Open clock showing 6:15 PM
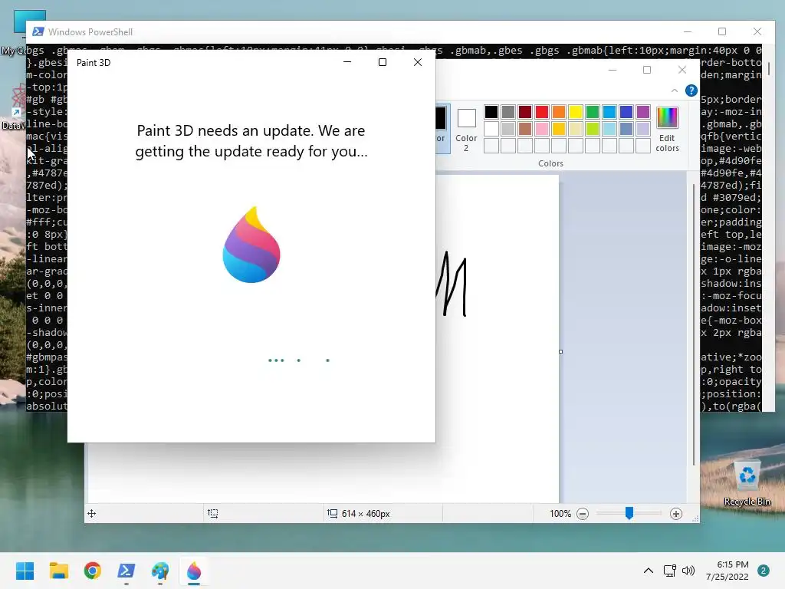 (728, 571)
